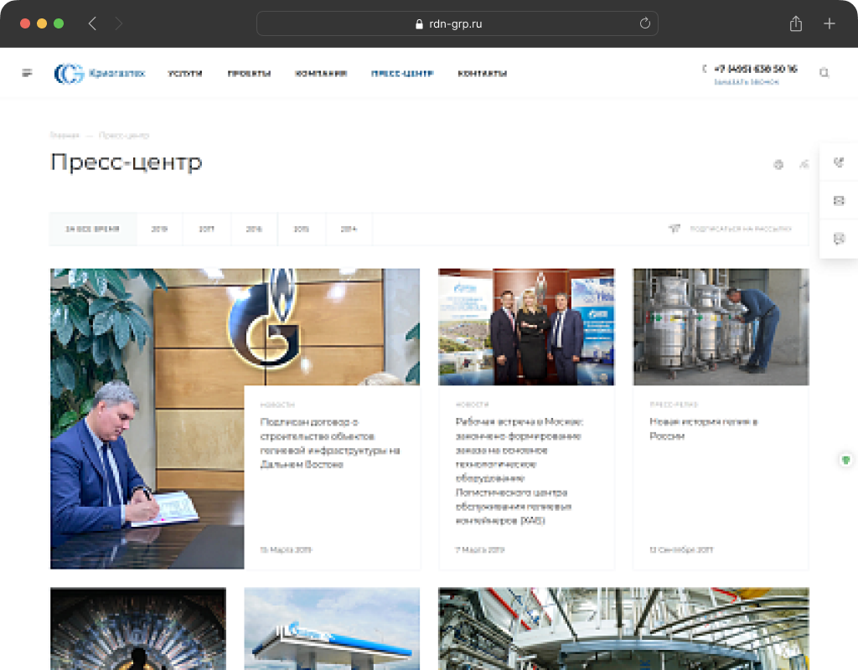Click the chat message icon in the right side panel

point(839,239)
